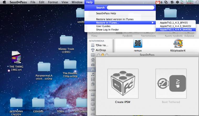
Task: Open the Edit menu
Action: pos(42,2)
